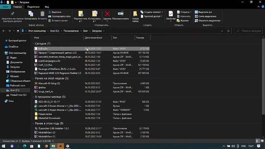This screenshot has height=149, width=265.
Task: Select Быстрый доступ in the sidebar
Action: tap(16, 41)
